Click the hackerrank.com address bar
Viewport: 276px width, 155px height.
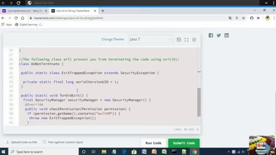click(129, 18)
